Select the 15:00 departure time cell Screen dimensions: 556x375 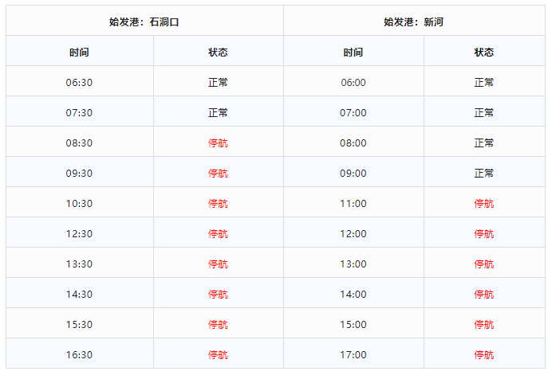tap(353, 324)
